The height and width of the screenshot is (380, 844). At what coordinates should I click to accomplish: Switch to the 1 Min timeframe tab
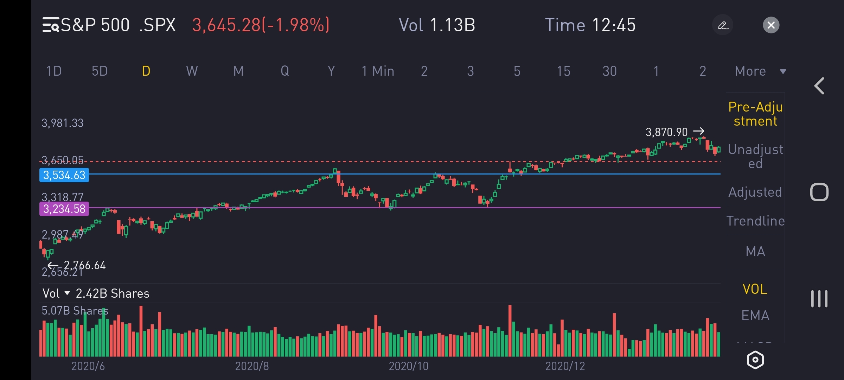click(x=378, y=71)
